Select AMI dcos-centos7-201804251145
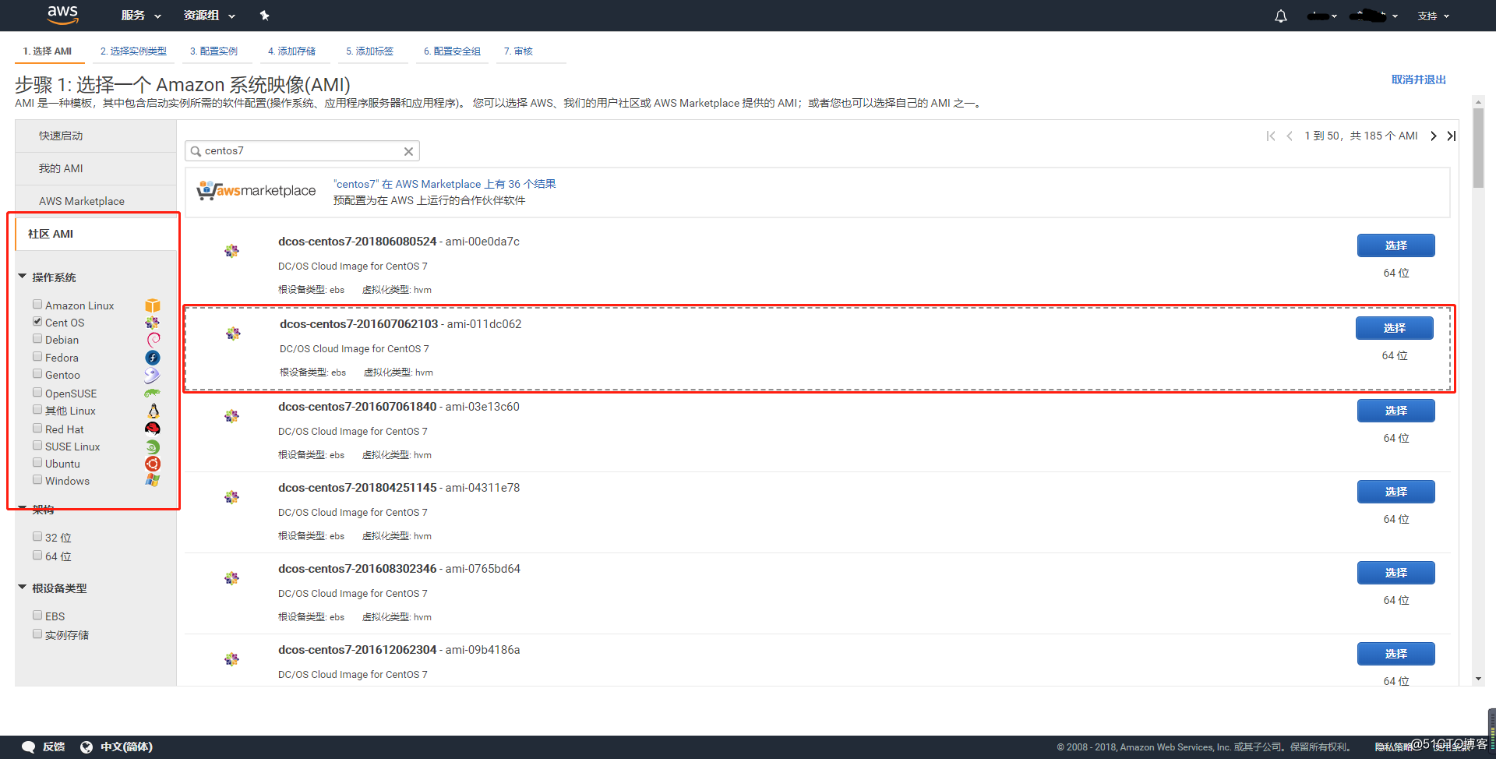This screenshot has width=1496, height=759. (1395, 492)
